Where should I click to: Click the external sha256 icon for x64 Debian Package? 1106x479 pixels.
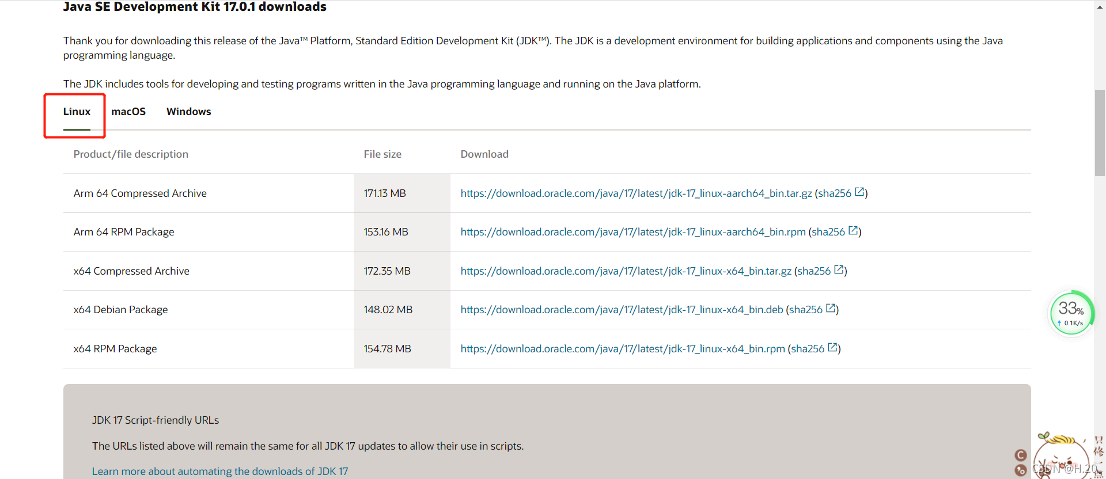coord(831,309)
